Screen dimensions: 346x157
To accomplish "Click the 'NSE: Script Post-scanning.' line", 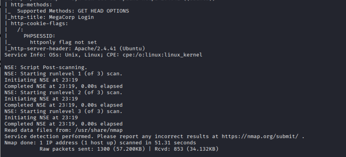I will tap(46, 67).
